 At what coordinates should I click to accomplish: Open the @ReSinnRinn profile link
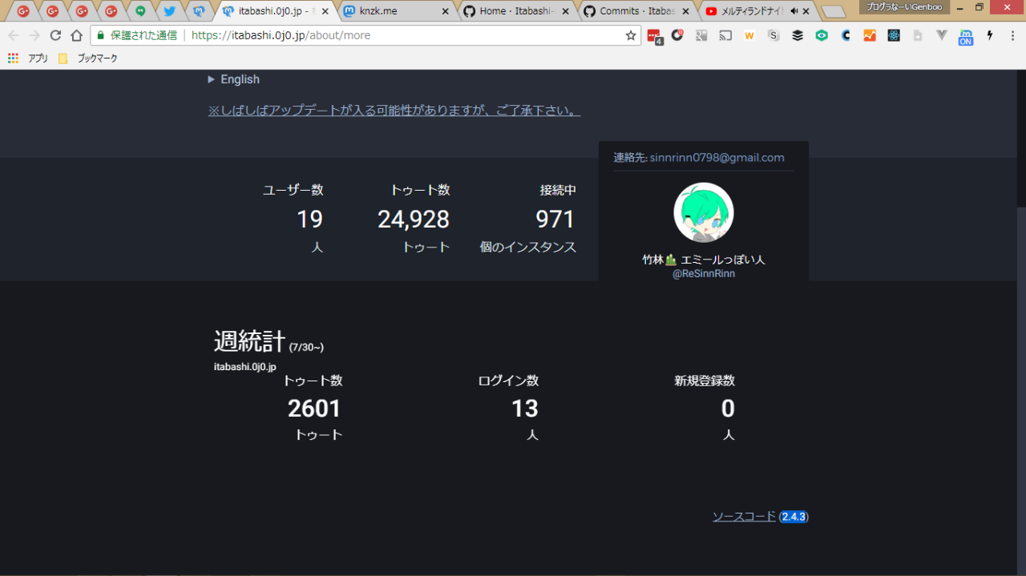(703, 273)
